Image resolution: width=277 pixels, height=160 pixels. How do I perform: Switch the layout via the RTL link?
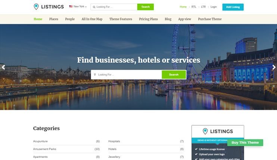pyautogui.click(x=194, y=7)
